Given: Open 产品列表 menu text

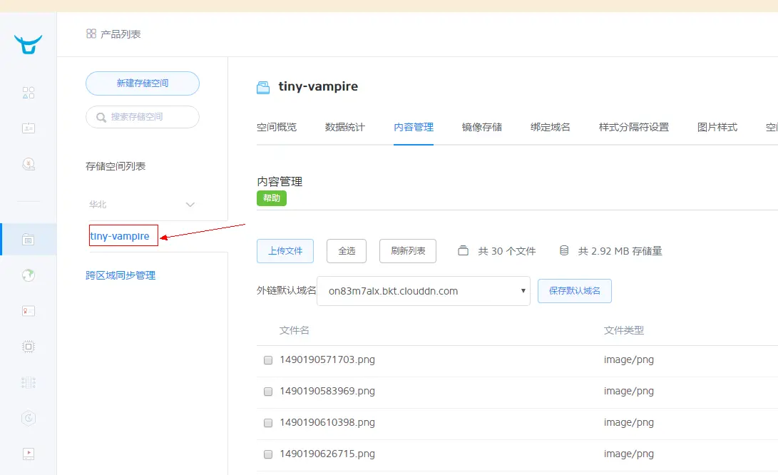Looking at the screenshot, I should point(121,34).
